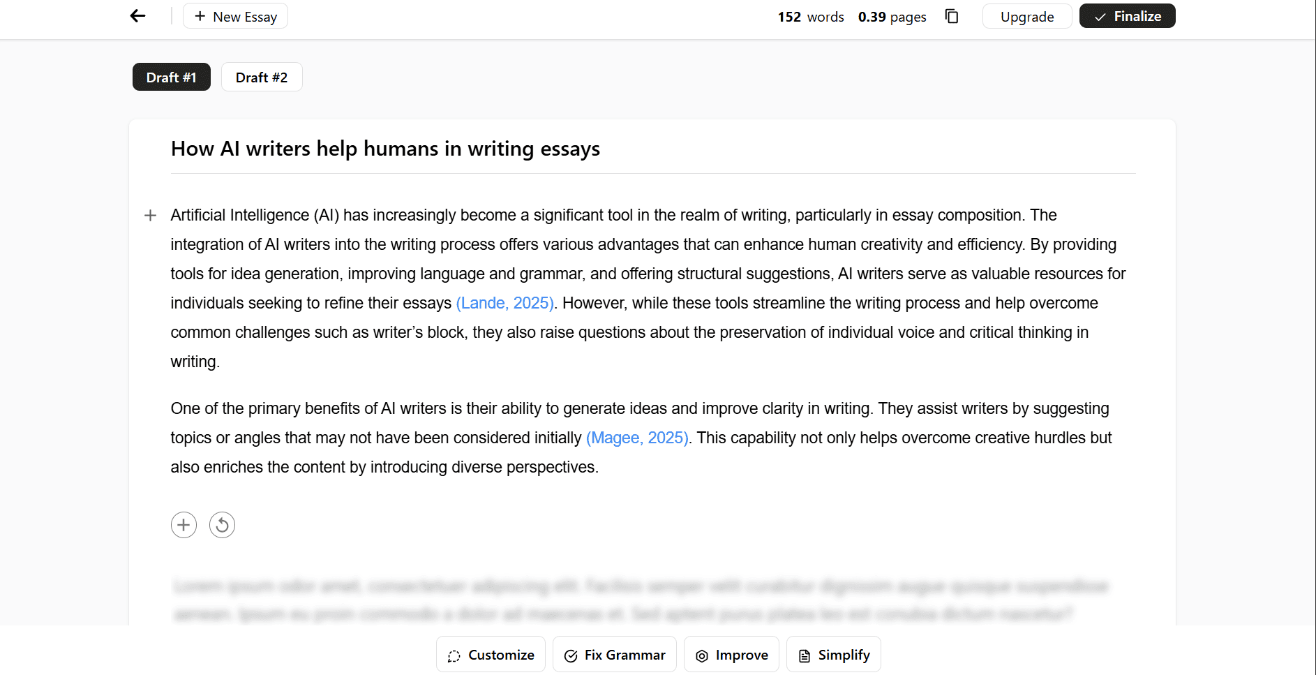This screenshot has width=1316, height=675.
Task: Open the Lande, 2025 citation
Action: pos(504,303)
